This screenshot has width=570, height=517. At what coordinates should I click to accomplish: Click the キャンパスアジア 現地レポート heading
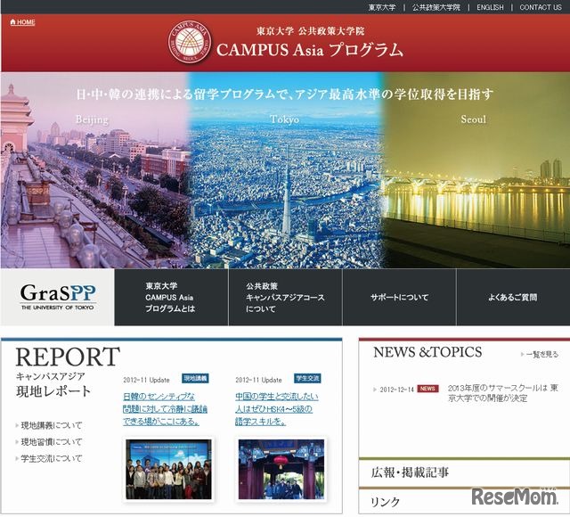(53, 384)
